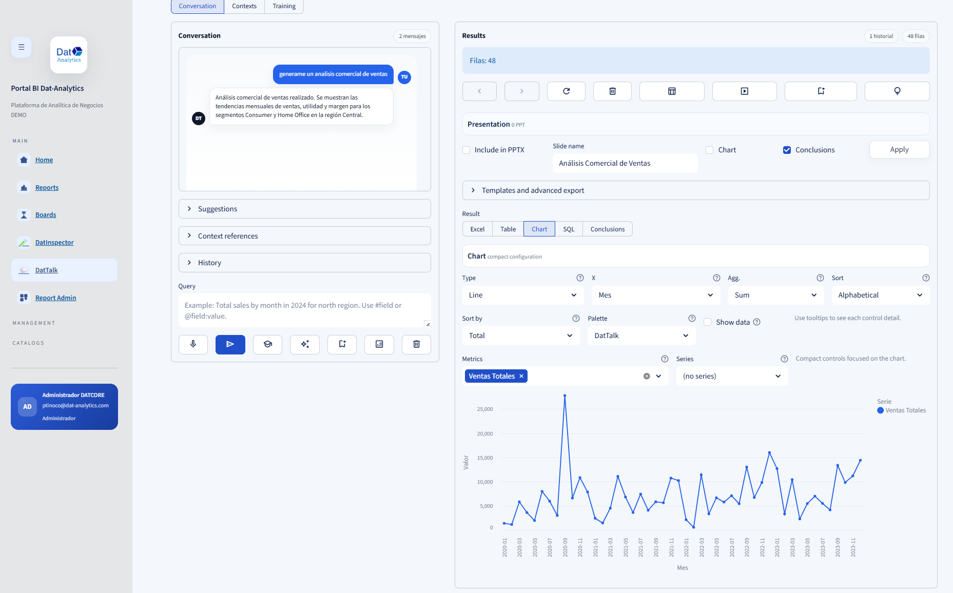Go to next result with right arrow
Screen dimensions: 953x593
pos(521,91)
